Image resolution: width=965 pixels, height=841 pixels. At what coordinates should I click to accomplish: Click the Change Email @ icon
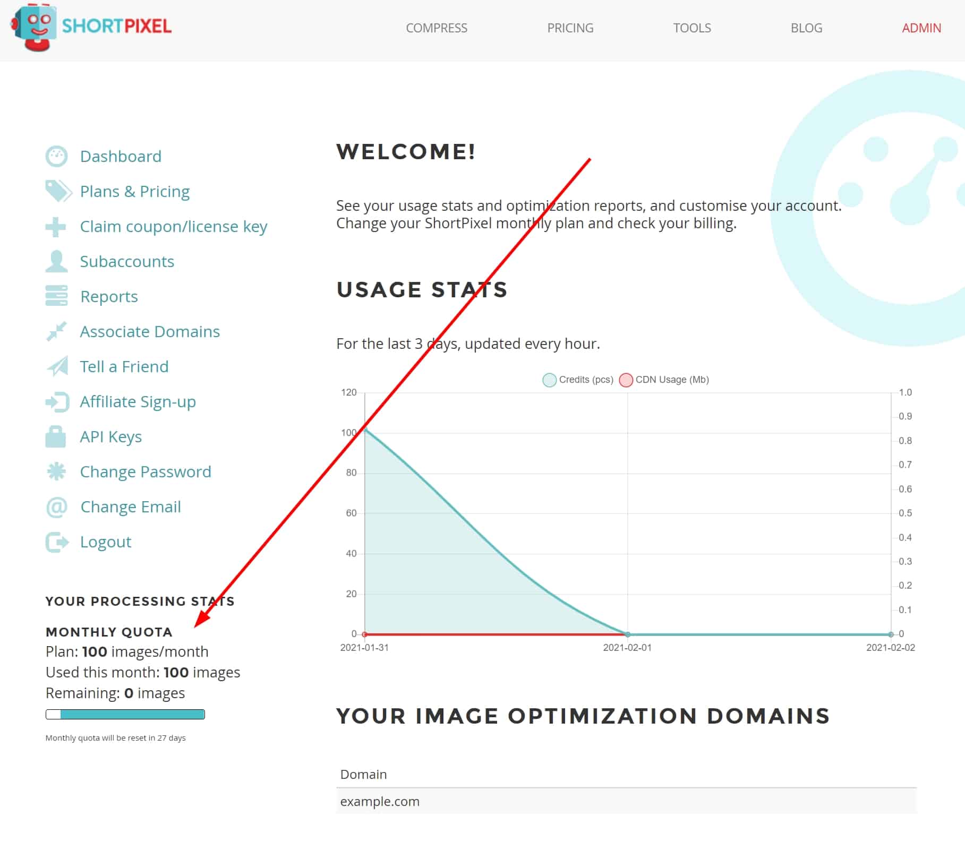(x=56, y=507)
